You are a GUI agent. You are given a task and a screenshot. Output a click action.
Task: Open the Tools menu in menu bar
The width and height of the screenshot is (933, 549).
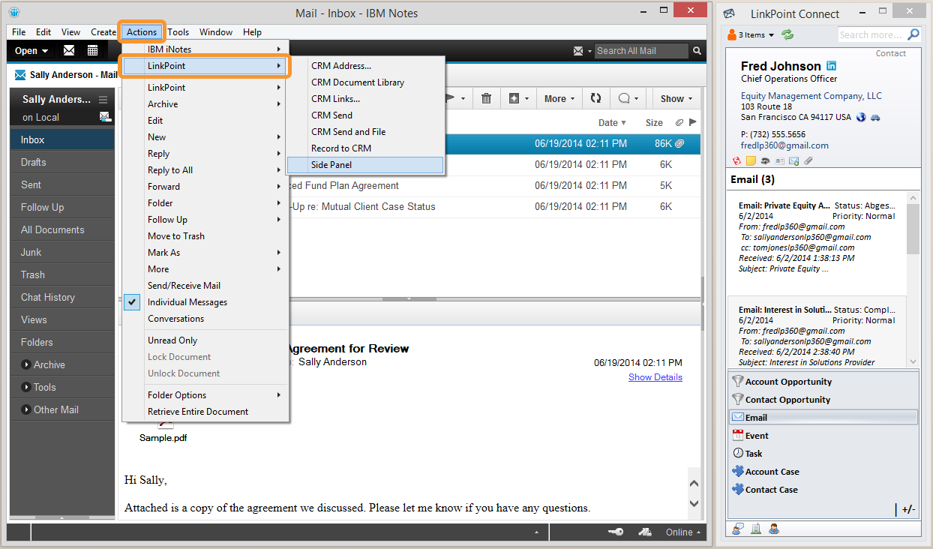[x=178, y=32]
